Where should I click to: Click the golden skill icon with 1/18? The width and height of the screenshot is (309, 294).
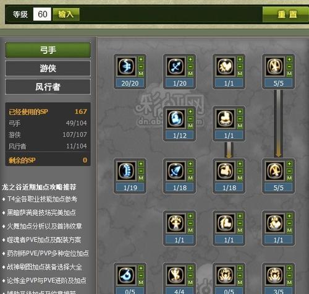pyautogui.click(x=226, y=171)
